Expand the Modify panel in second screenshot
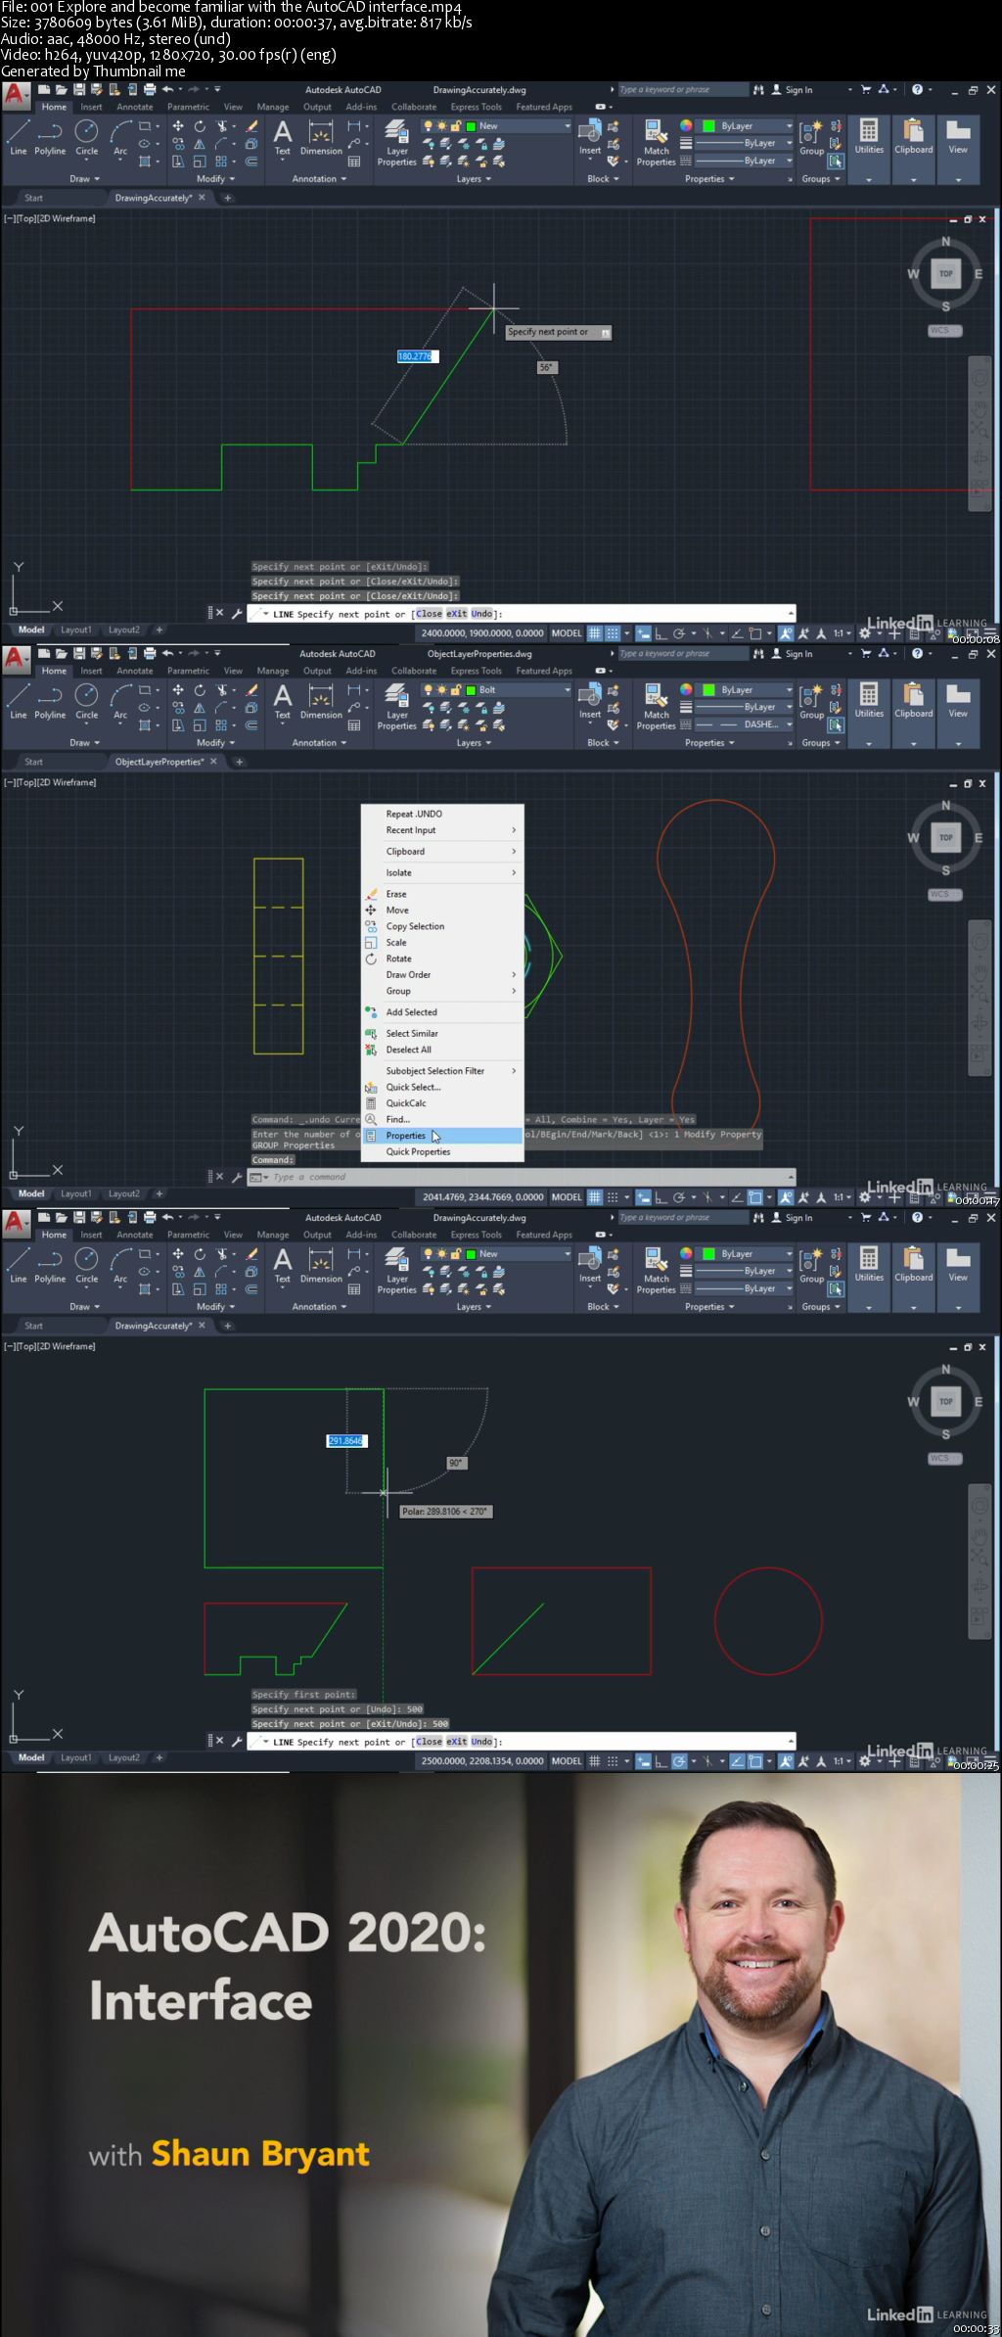This screenshot has height=2337, width=1002. (215, 743)
